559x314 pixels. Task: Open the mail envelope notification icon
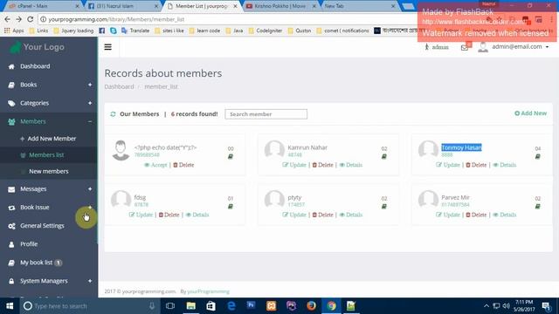[465, 47]
